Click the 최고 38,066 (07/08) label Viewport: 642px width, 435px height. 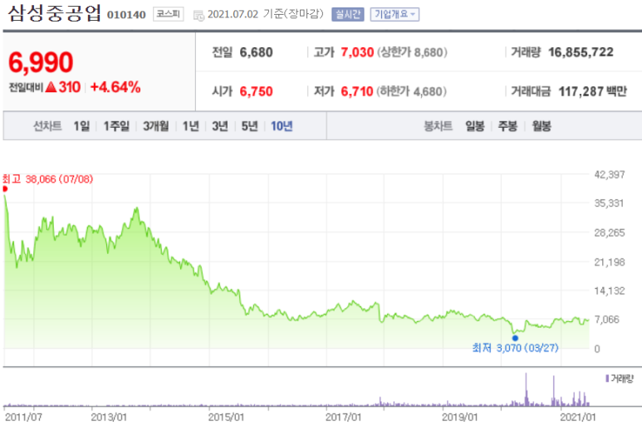coord(47,179)
